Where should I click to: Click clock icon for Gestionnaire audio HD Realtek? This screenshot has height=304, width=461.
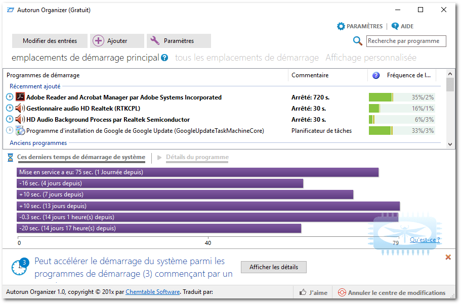[x=10, y=108]
